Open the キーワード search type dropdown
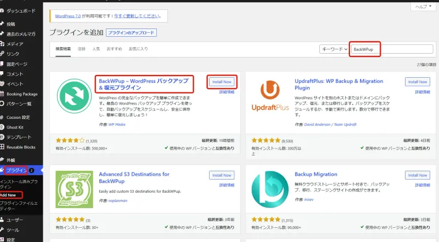The height and width of the screenshot is (242, 439). tap(334, 49)
